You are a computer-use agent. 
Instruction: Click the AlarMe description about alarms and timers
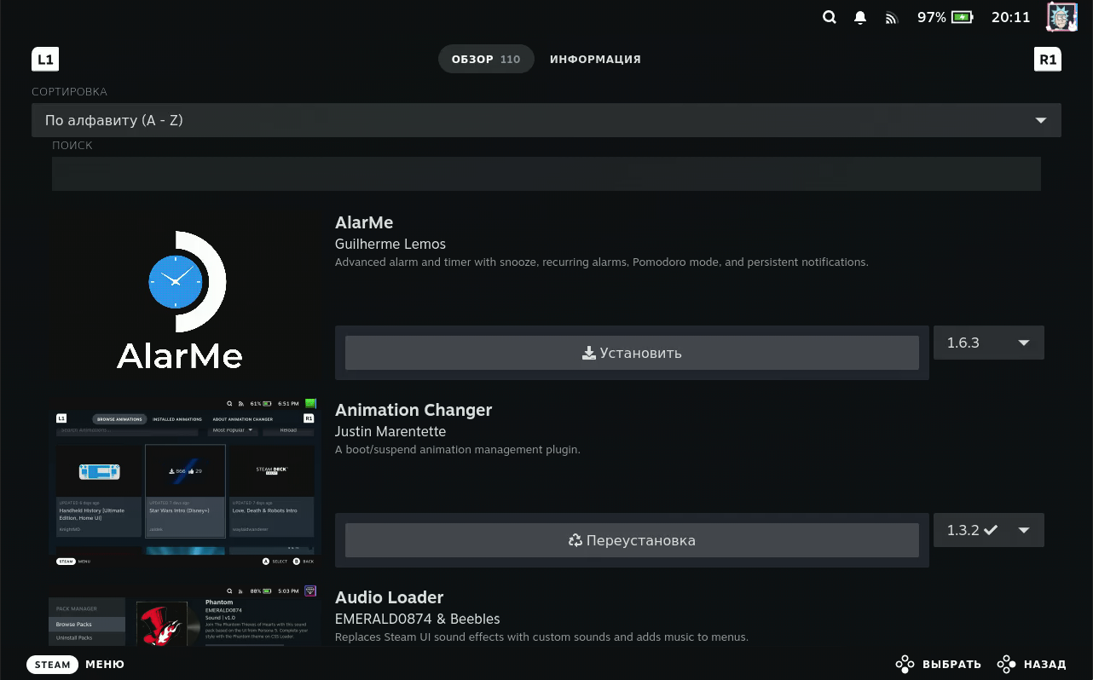(x=602, y=262)
